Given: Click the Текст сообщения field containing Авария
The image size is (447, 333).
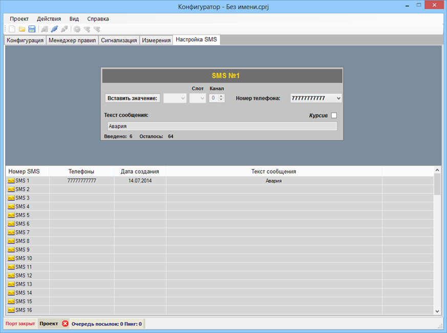Looking at the screenshot, I should (222, 126).
